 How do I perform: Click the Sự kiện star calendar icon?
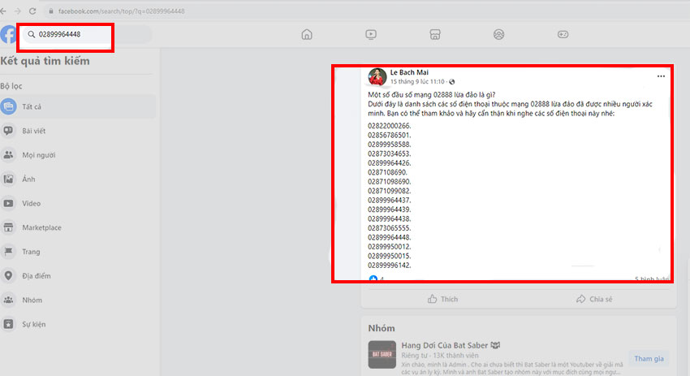(8, 324)
